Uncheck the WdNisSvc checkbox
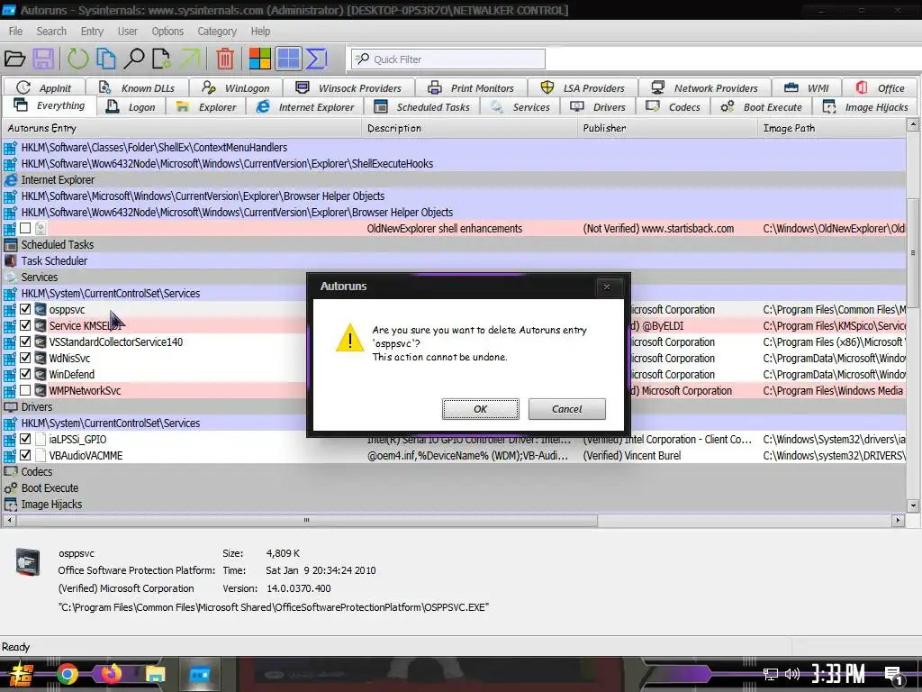 [x=25, y=358]
